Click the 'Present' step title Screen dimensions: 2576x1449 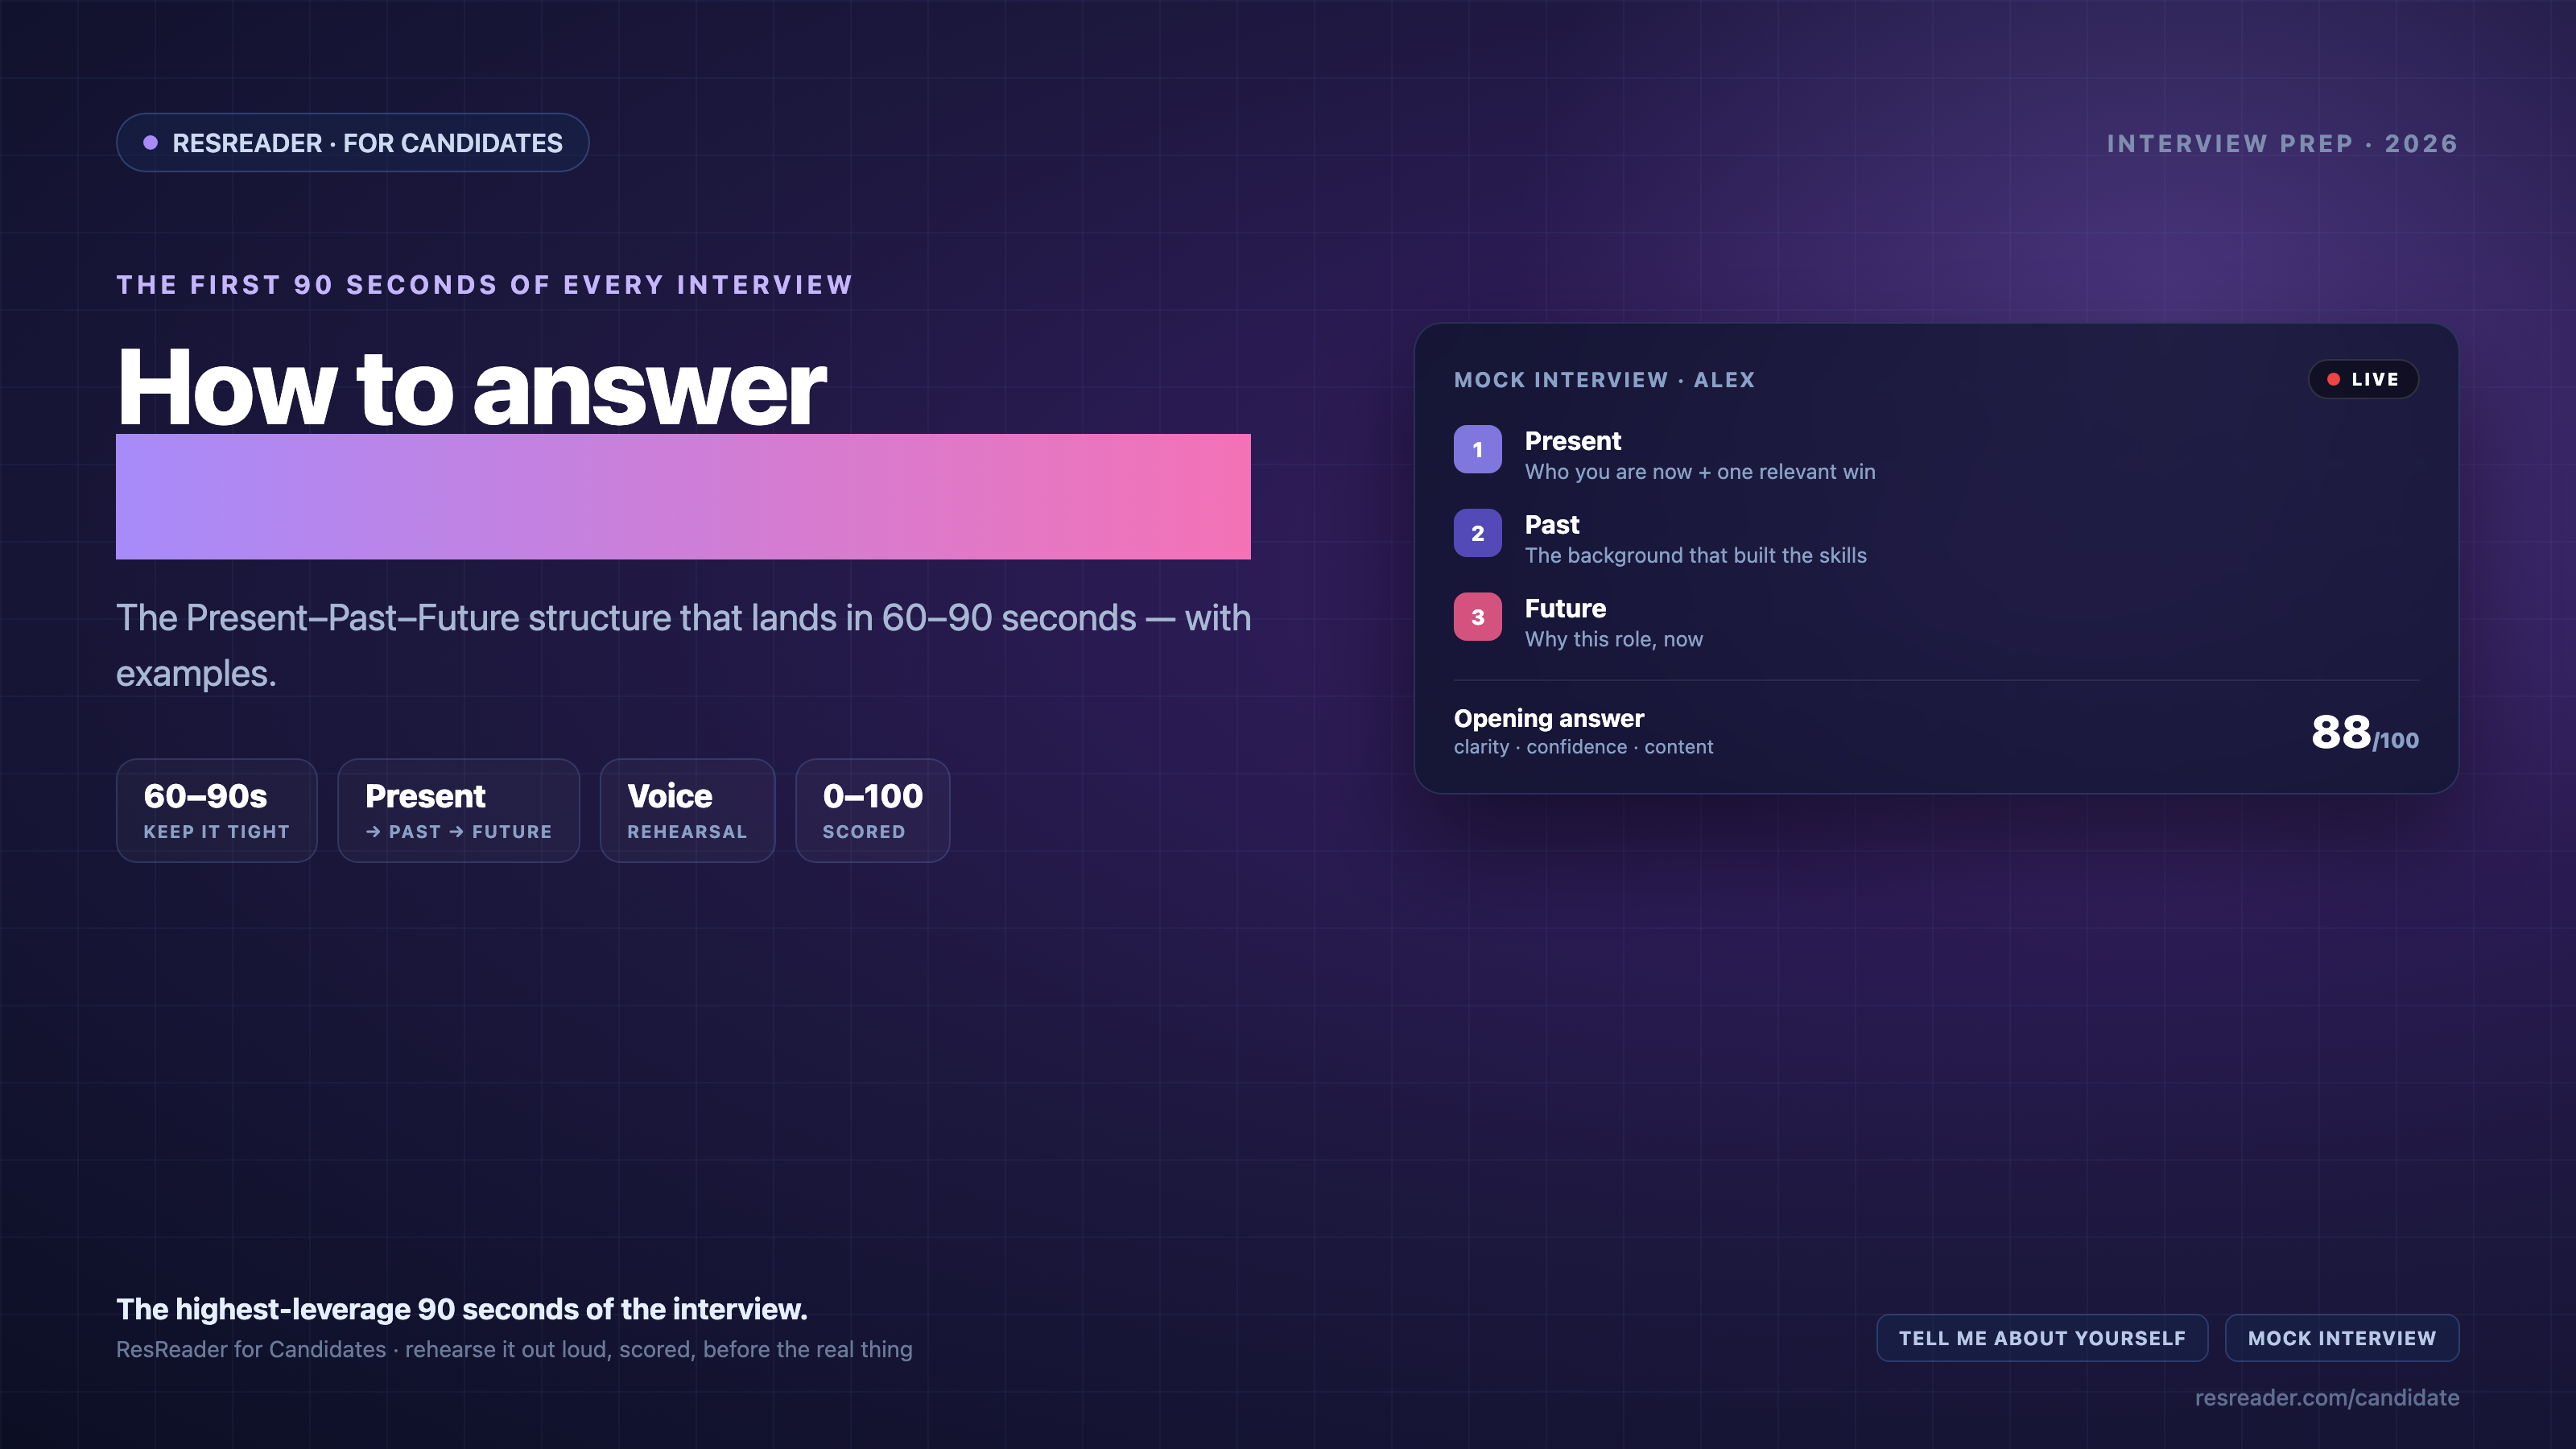point(1573,441)
